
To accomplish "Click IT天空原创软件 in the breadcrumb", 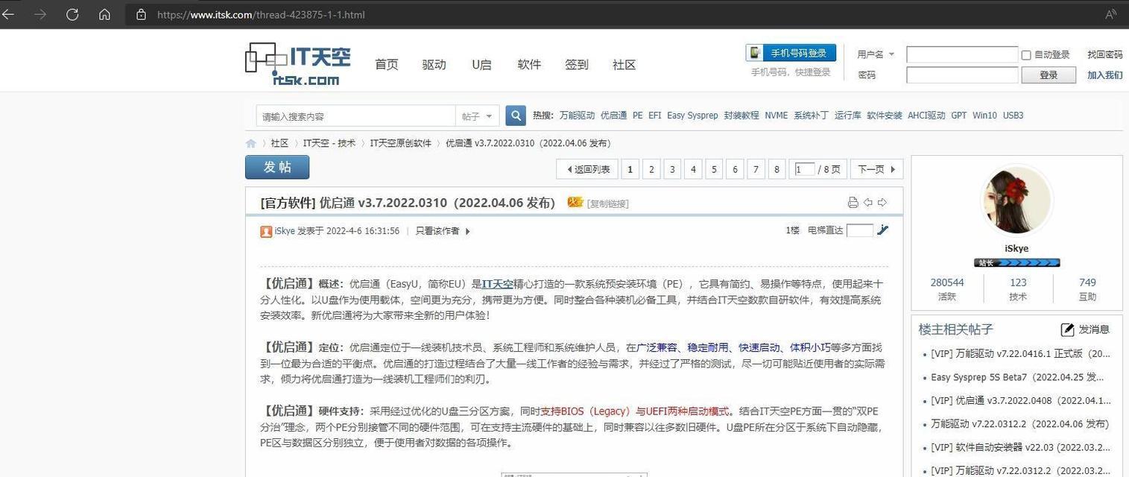I will point(400,143).
